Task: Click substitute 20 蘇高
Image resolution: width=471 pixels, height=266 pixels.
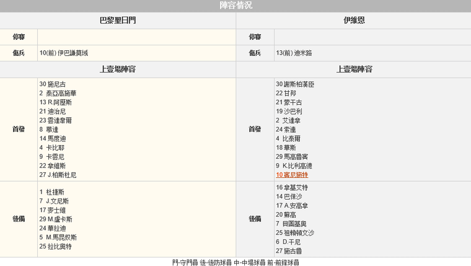Action: (x=286, y=215)
